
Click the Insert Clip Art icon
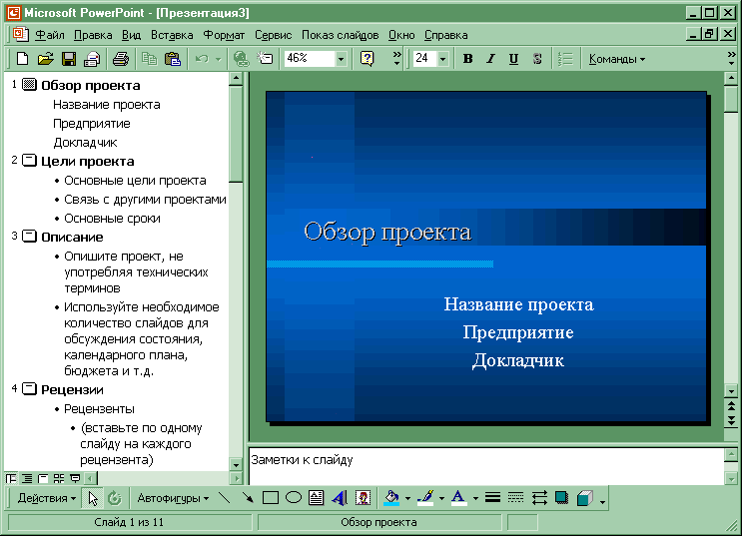363,498
